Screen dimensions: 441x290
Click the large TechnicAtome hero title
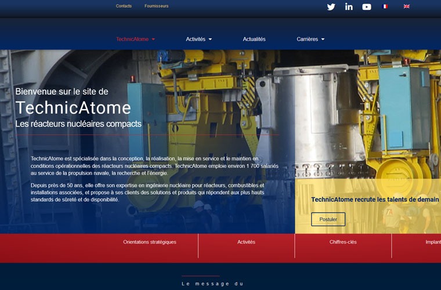click(73, 108)
